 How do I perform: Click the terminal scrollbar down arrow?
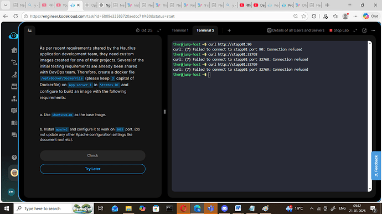click(x=370, y=189)
